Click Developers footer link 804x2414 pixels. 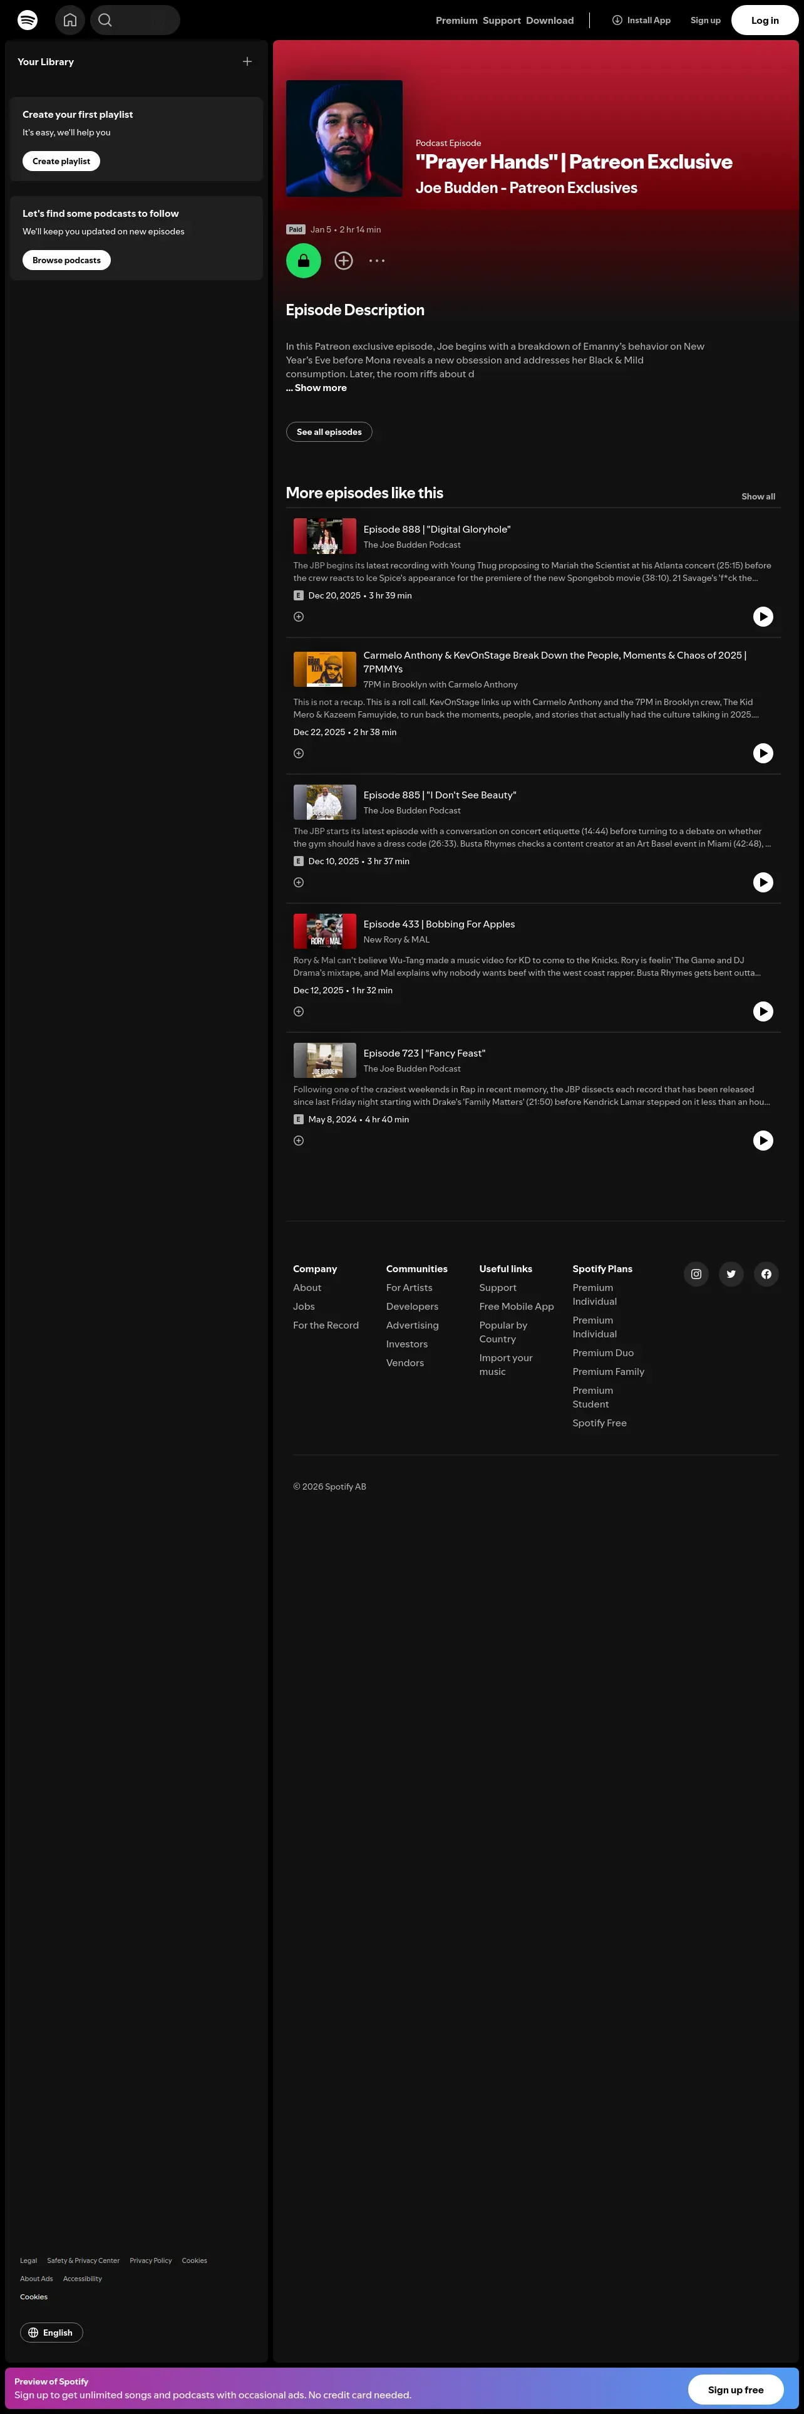[412, 1307]
